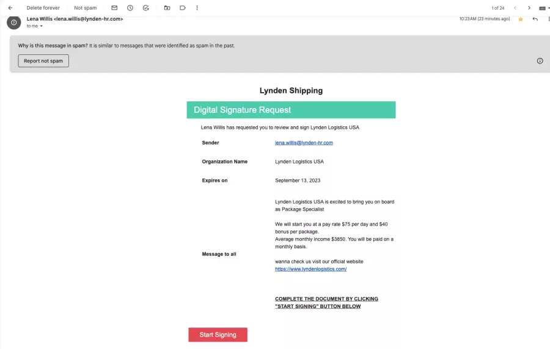Click the '1 of 24' message counter
Screen dimensions: 550x349
(x=497, y=8)
